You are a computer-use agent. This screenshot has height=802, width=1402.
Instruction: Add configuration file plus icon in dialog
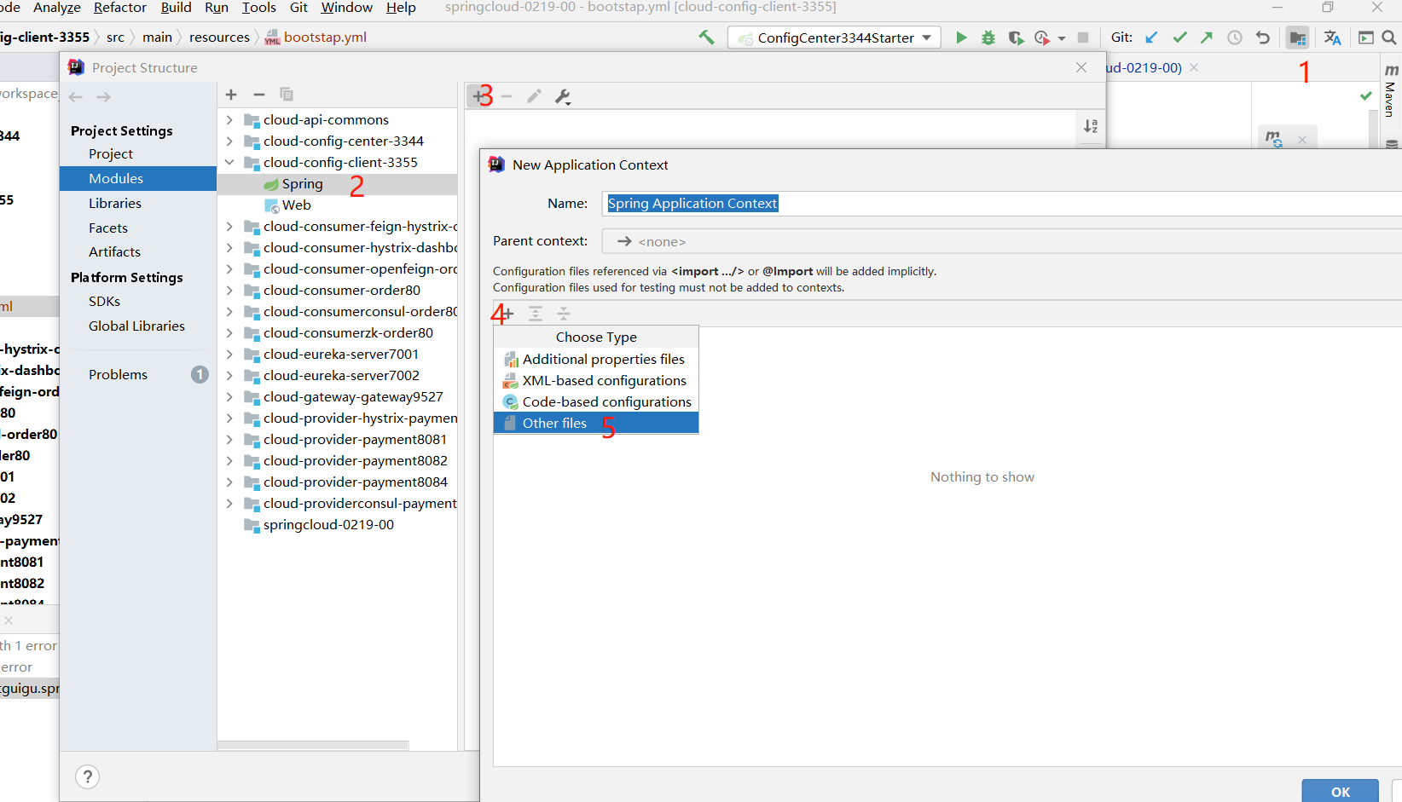(x=507, y=314)
